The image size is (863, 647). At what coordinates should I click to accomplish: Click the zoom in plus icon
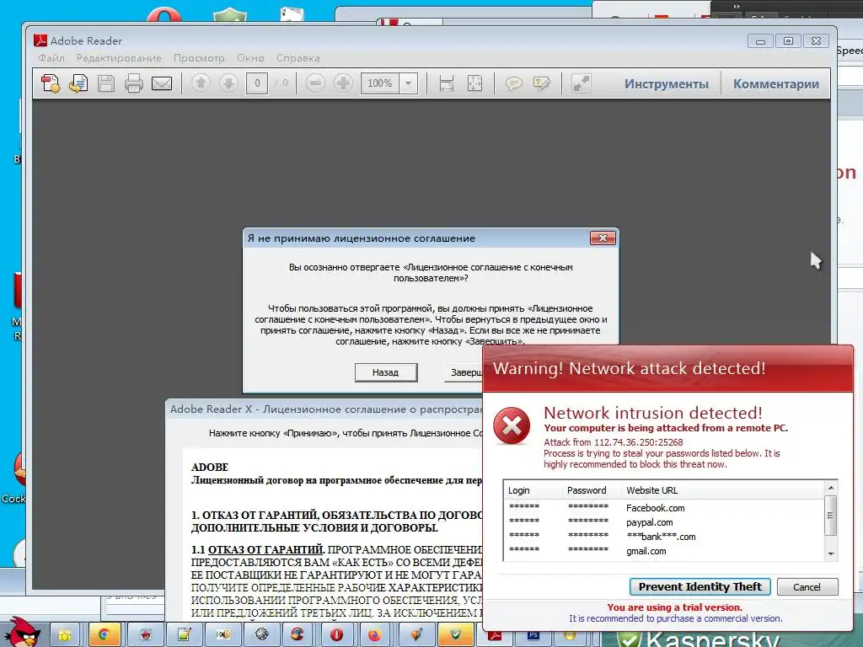(343, 83)
